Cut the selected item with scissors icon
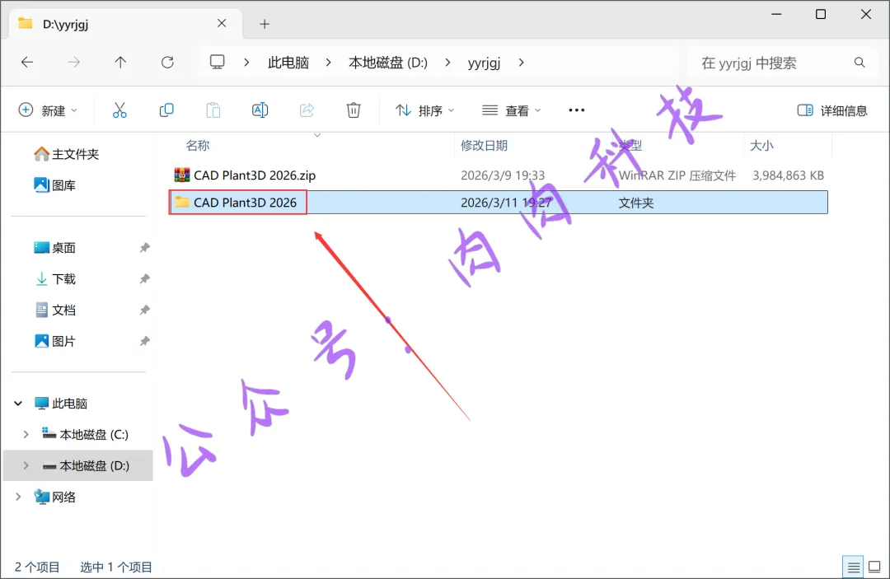The width and height of the screenshot is (890, 579). (119, 110)
